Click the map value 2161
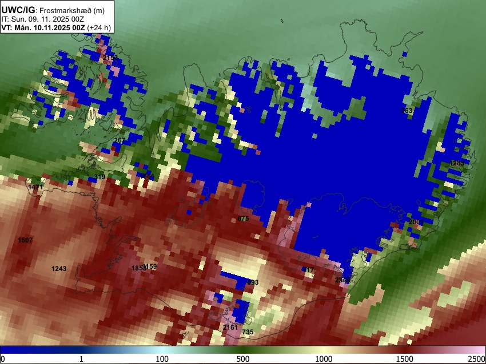486x364 pixels. (230, 327)
